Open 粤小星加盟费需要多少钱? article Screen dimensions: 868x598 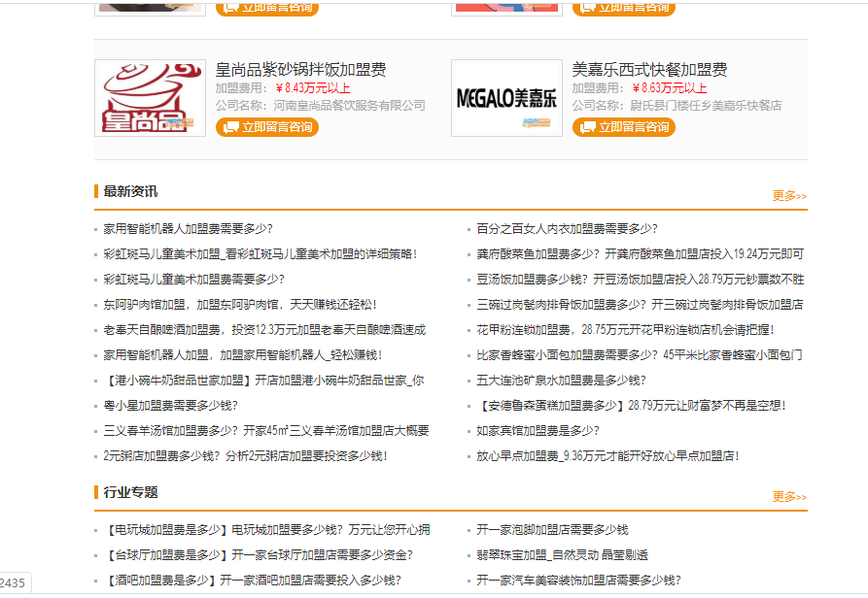point(170,406)
